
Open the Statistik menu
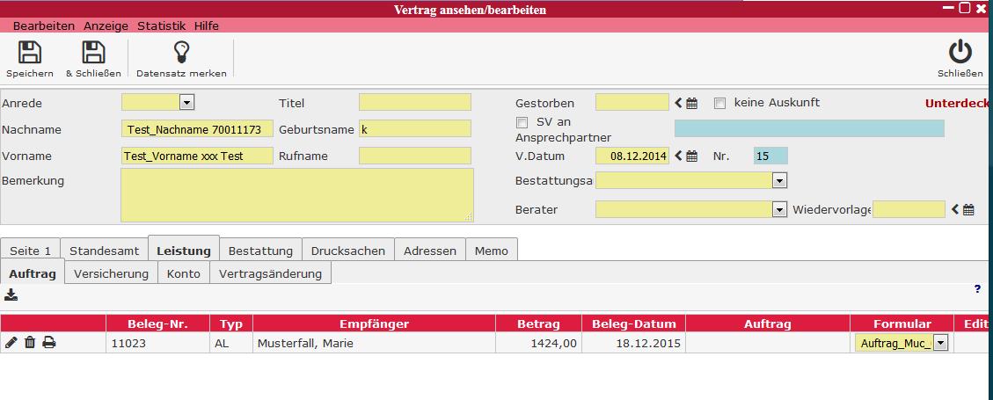(x=161, y=26)
